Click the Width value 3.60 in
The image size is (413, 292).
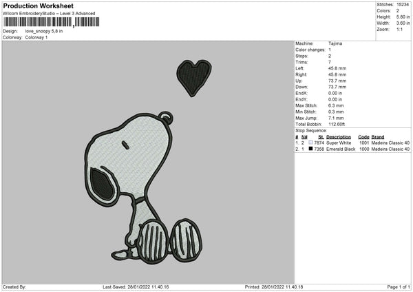[403, 23]
